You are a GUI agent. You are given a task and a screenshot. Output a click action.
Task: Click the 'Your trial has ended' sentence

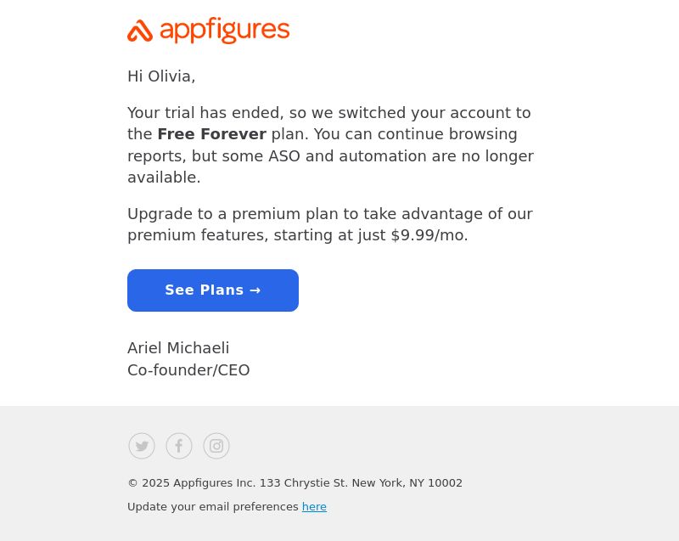point(205,113)
